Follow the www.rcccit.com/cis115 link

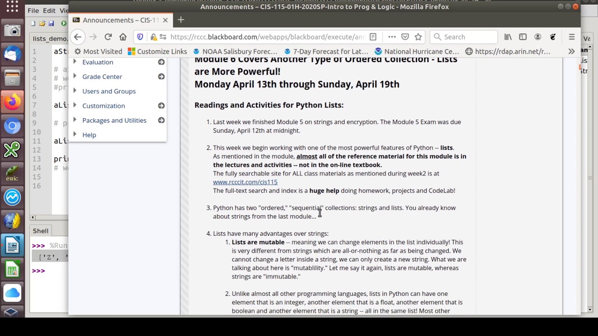point(245,182)
